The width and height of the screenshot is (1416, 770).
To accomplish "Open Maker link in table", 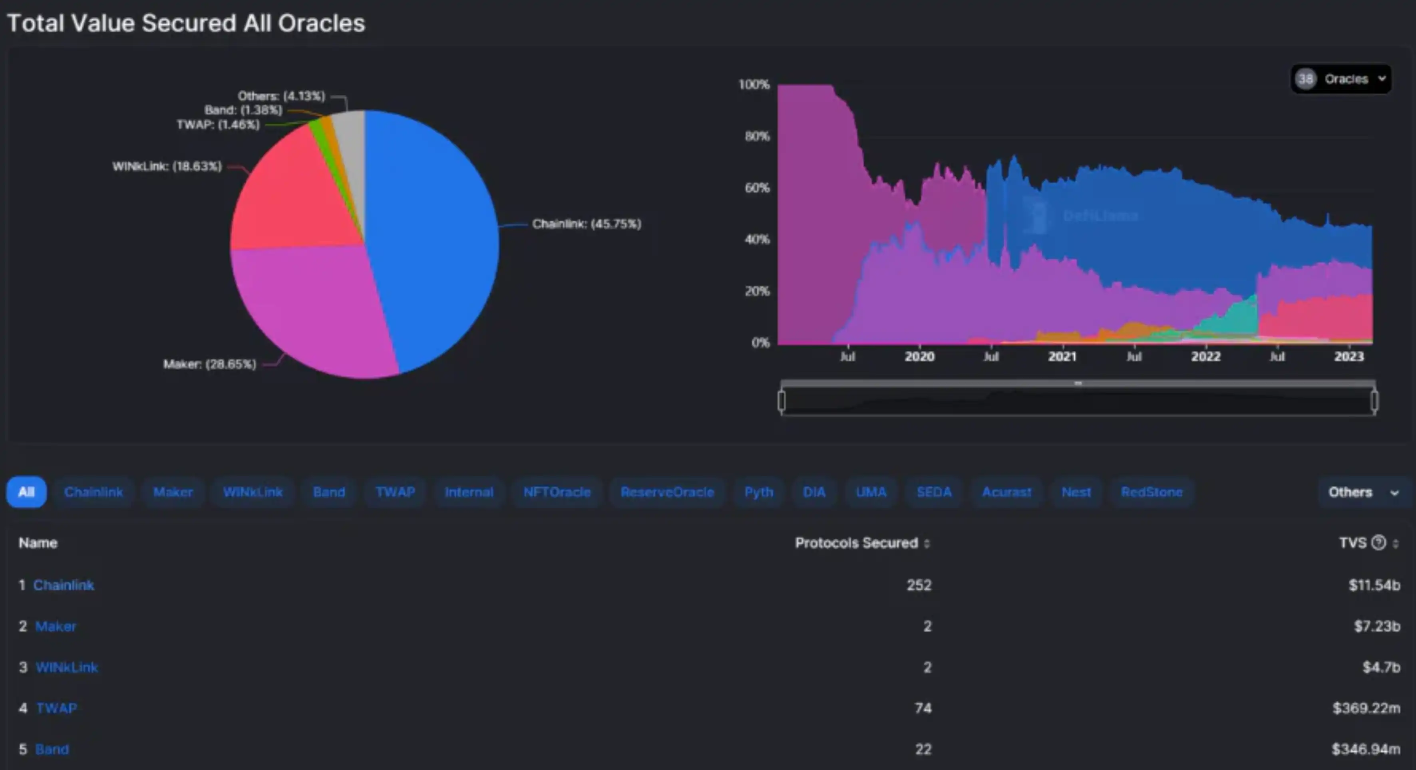I will click(x=56, y=626).
